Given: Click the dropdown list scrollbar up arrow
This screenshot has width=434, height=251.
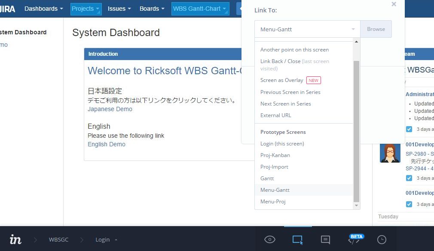Looking at the screenshot, I should point(357,42).
